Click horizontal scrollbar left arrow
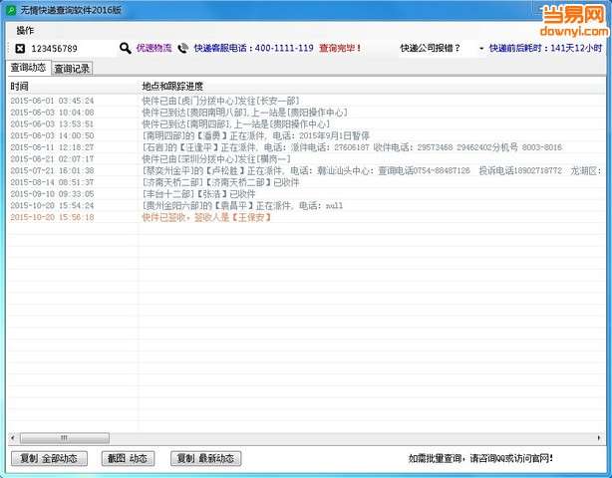The width and height of the screenshot is (612, 478). point(13,438)
